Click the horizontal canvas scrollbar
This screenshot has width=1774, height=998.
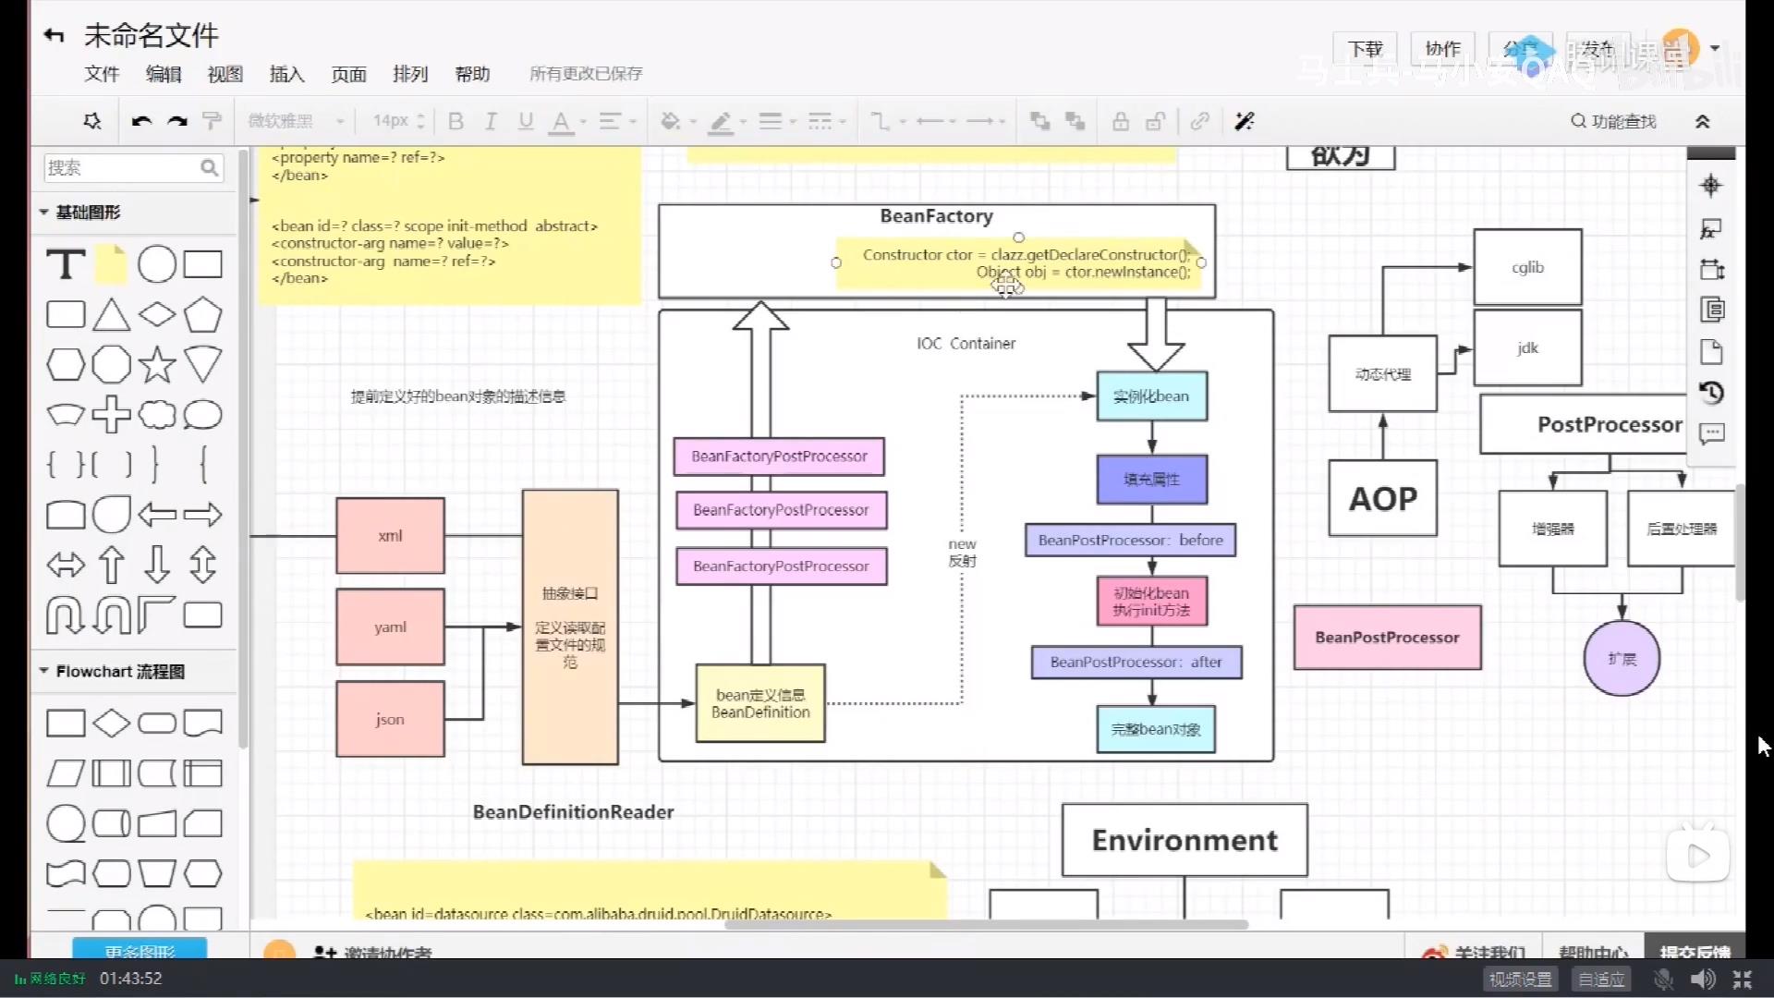pyautogui.click(x=986, y=923)
